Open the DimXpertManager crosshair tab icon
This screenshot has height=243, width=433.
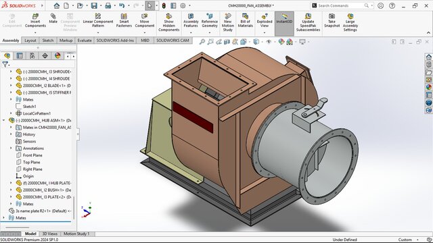click(45, 55)
